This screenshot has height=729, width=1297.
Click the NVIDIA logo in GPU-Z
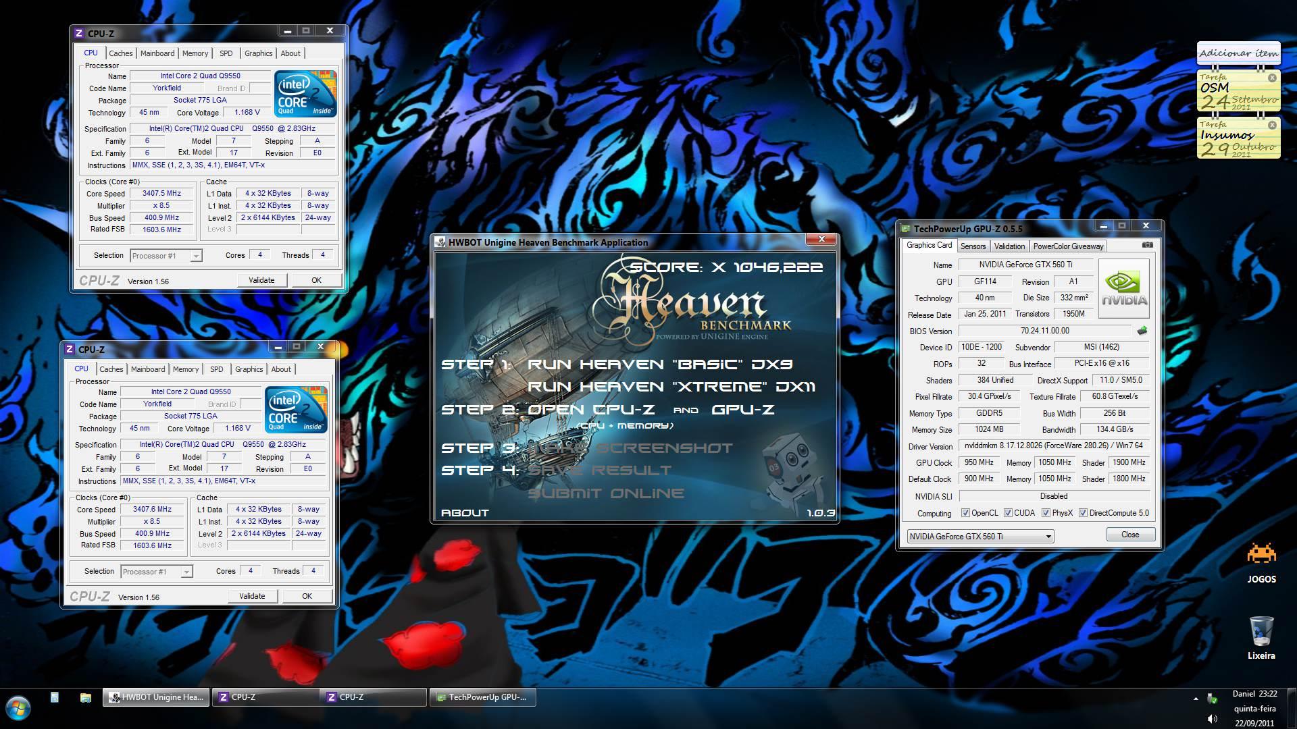(1125, 288)
